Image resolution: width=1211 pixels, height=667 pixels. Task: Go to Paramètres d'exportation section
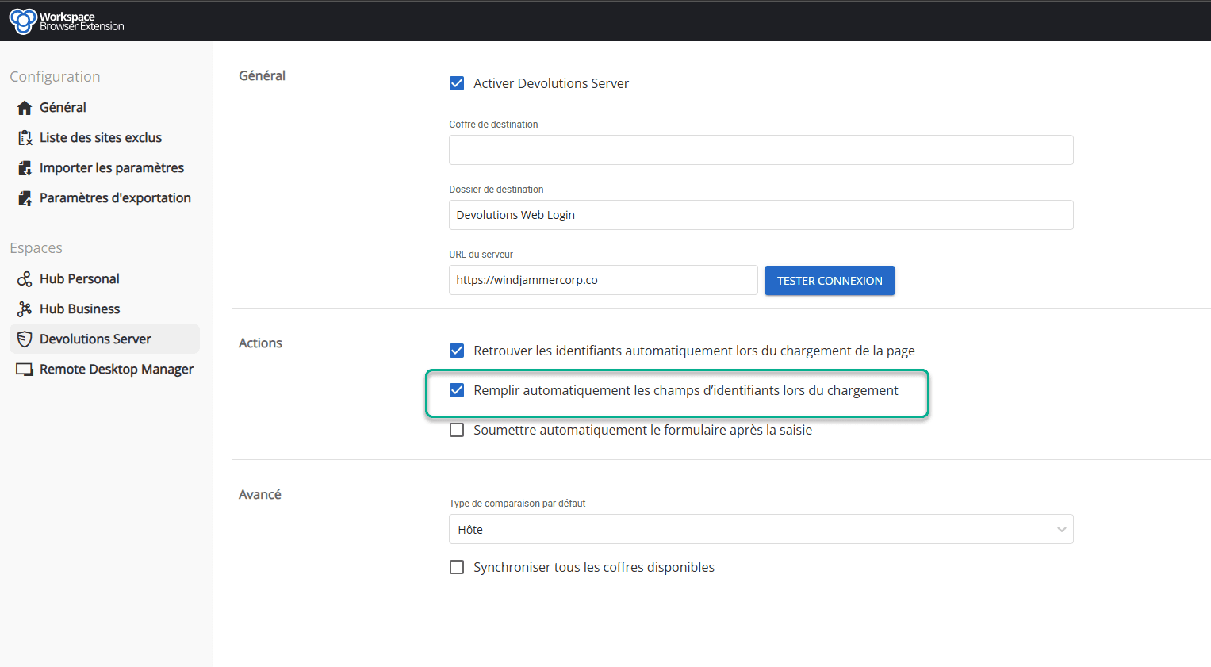(x=115, y=198)
